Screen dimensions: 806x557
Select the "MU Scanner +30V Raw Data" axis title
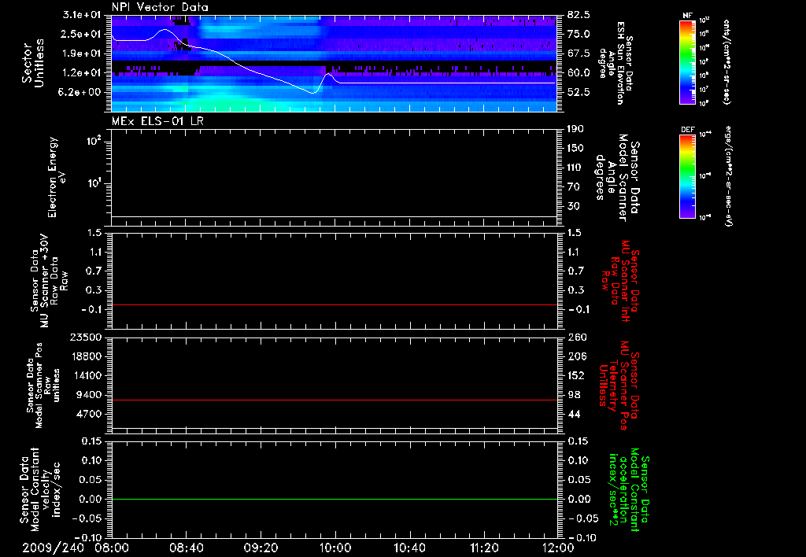tap(50, 281)
